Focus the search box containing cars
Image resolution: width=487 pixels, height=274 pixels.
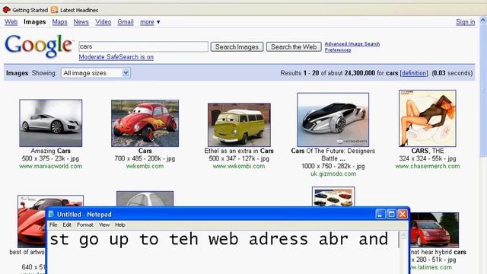[143, 46]
